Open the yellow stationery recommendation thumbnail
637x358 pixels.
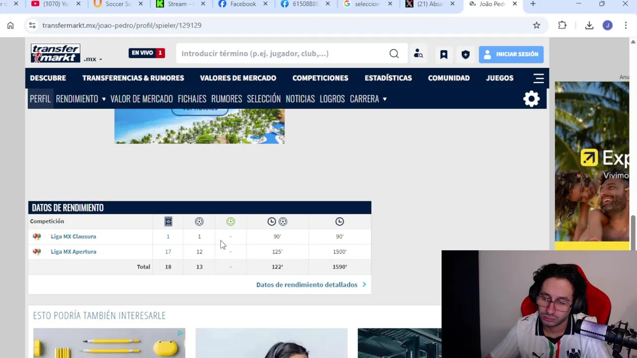click(x=109, y=343)
